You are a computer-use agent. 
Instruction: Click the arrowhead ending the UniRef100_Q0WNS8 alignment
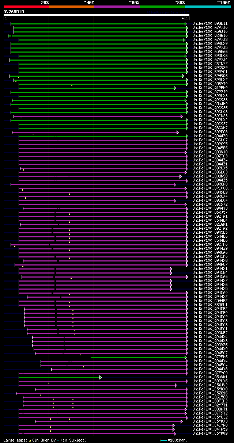(181, 176)
